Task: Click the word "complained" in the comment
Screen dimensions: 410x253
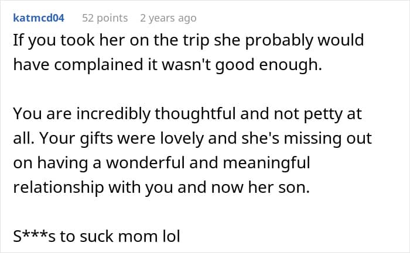Action: click(114, 65)
